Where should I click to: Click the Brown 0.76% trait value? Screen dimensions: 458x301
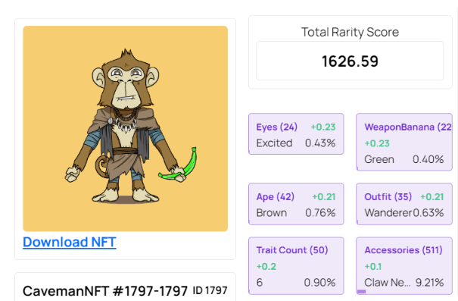296,212
